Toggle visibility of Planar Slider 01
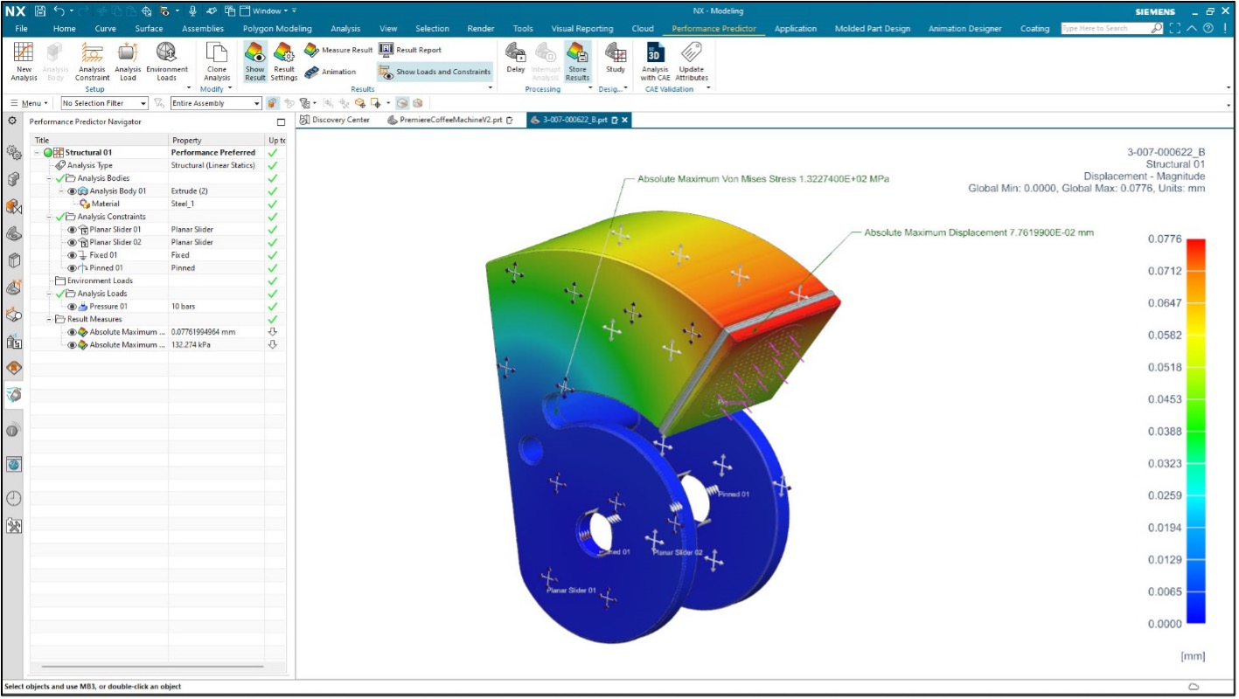Viewport: 1239px width, 699px height. (73, 230)
